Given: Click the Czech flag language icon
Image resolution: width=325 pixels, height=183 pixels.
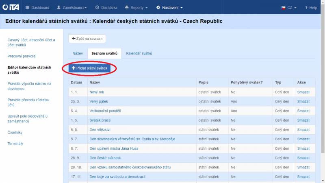Looking at the screenshot, I should [283, 7].
